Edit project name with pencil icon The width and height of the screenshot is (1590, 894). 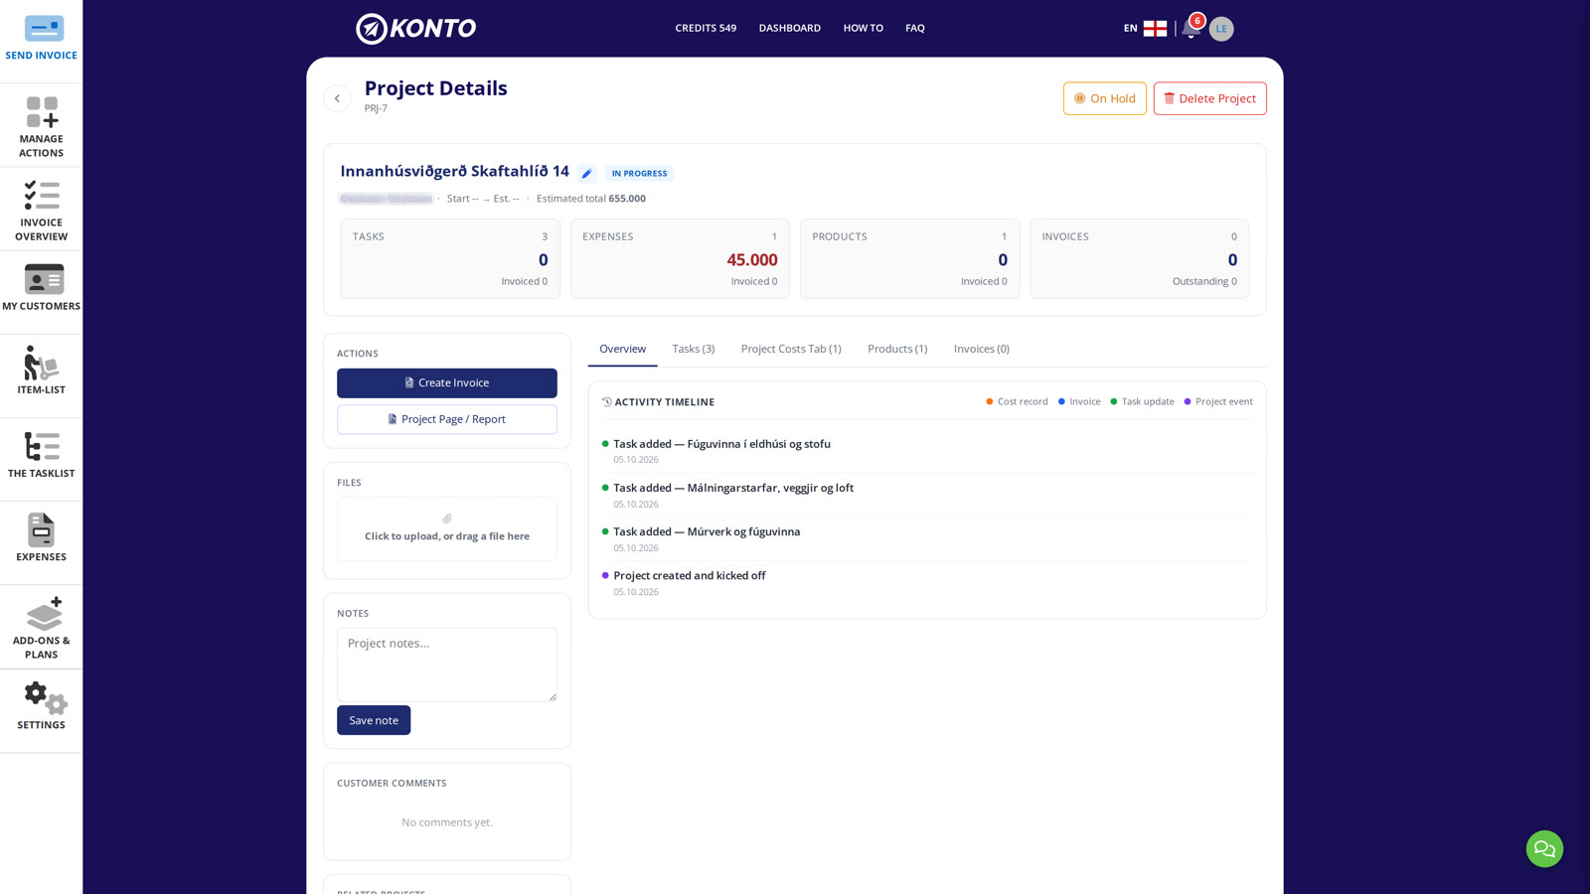click(587, 174)
